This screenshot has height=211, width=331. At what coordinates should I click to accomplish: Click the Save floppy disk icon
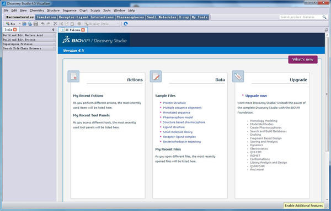[36, 24]
